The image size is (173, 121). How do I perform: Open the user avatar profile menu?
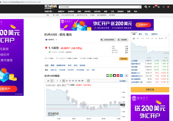pos(146,7)
